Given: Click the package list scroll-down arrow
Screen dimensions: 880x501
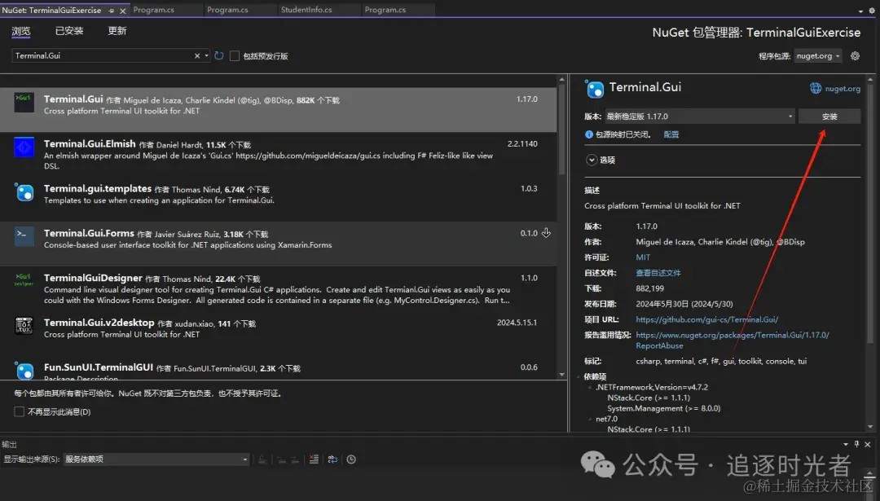Looking at the screenshot, I should 561,375.
